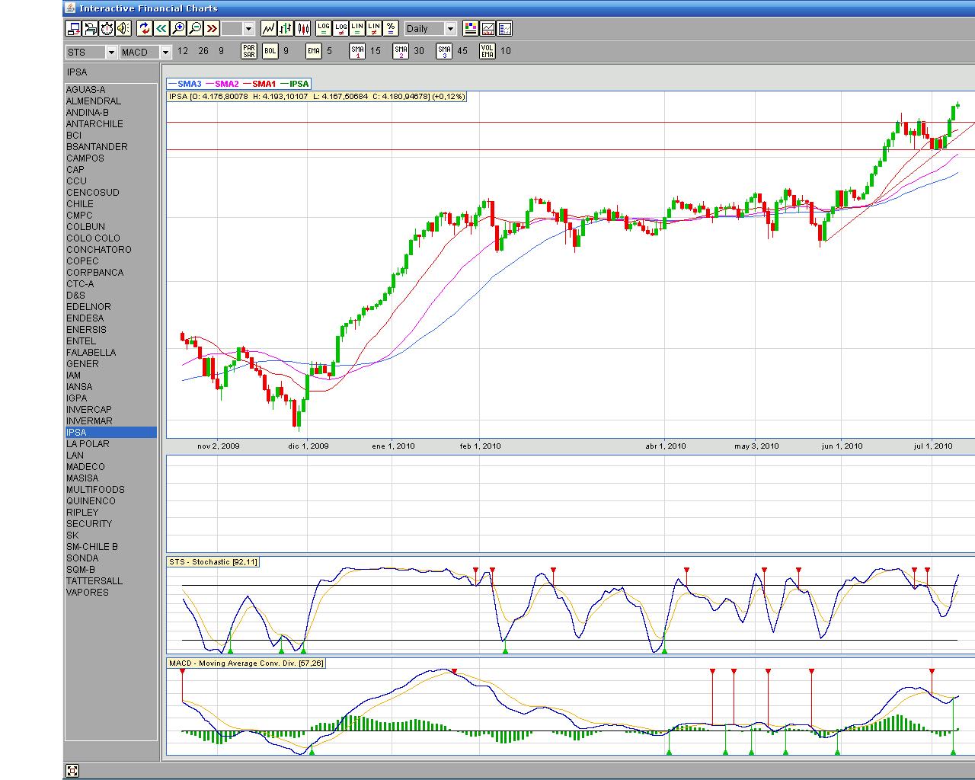Select AGUAS-A in stock list

111,89
